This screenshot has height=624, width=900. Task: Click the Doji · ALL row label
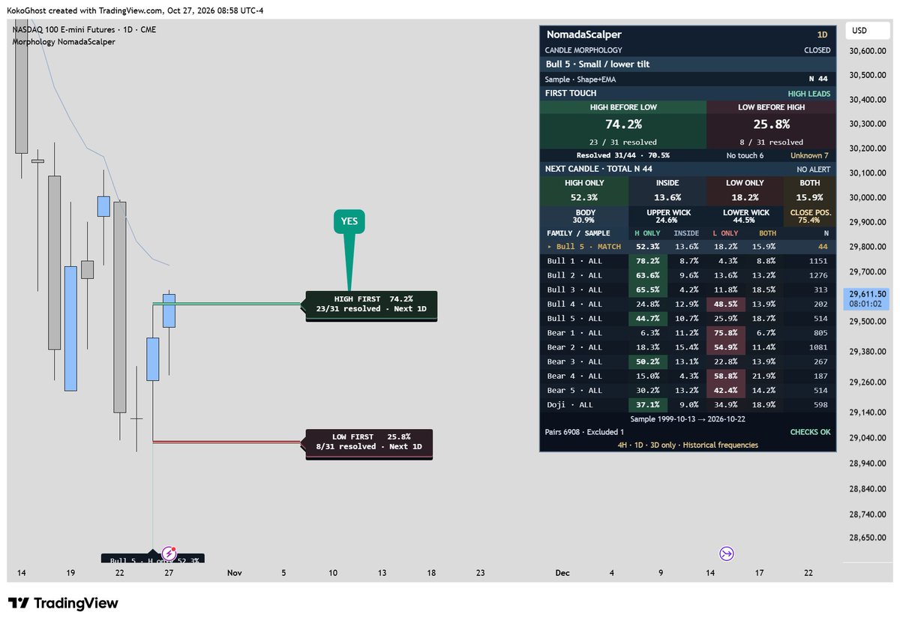click(x=570, y=405)
